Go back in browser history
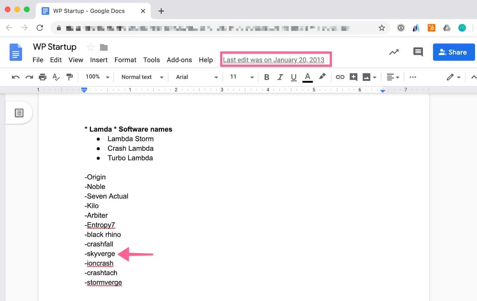The width and height of the screenshot is (477, 301). click(9, 28)
